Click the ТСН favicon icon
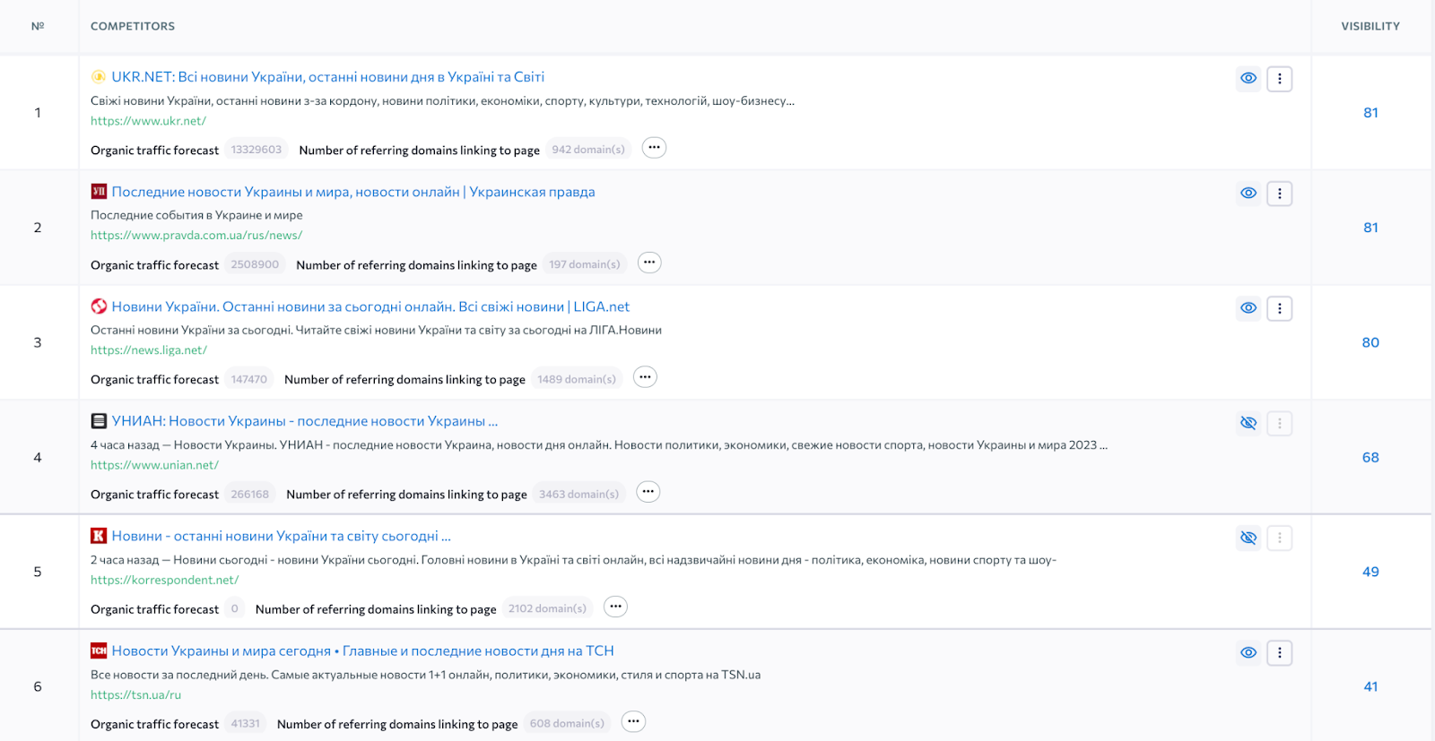The width and height of the screenshot is (1435, 741). point(99,651)
